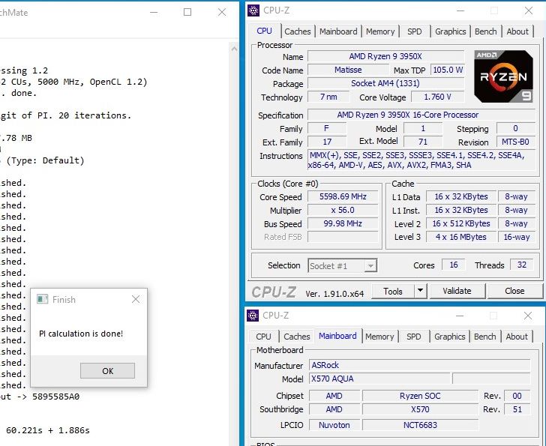Minimize the BenchMate window
The height and width of the screenshot is (446, 546).
point(154,13)
